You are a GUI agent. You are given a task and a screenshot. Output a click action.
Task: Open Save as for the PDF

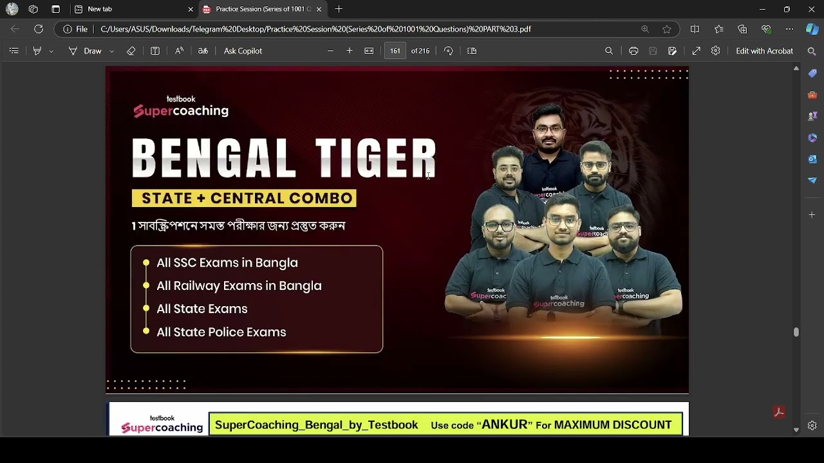click(x=672, y=51)
